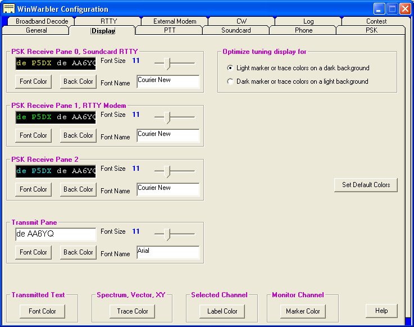Click the Set Default Colors button

(366, 185)
